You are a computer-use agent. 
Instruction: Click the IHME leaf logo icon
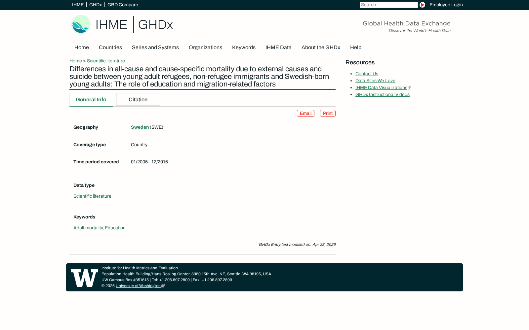[x=81, y=24]
